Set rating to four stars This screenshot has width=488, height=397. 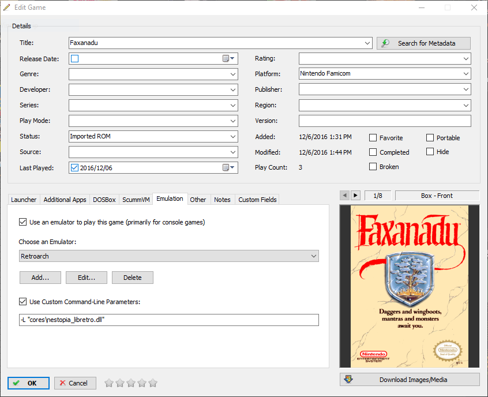pos(141,383)
